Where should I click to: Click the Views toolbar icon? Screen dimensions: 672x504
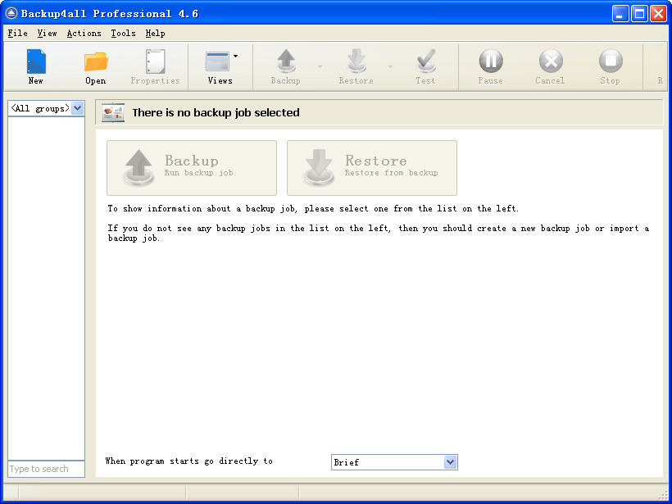point(217,61)
